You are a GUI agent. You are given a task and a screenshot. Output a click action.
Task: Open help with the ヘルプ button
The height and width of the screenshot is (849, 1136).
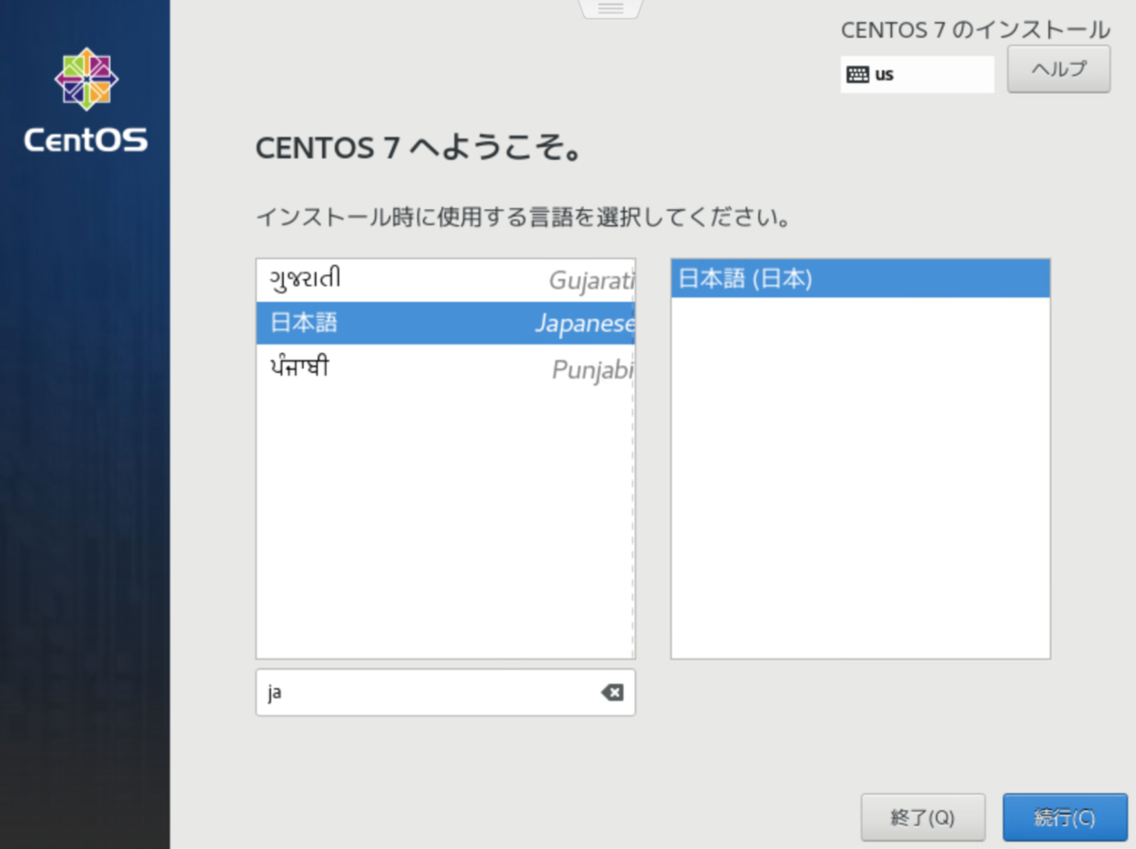tap(1058, 69)
